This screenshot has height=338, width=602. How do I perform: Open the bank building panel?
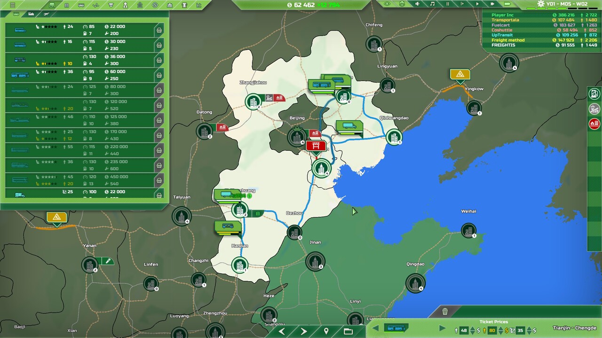(x=140, y=5)
